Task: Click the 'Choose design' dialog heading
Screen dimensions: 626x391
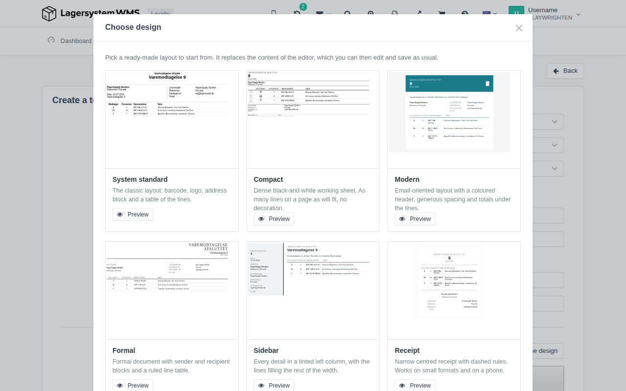Action: pos(133,27)
